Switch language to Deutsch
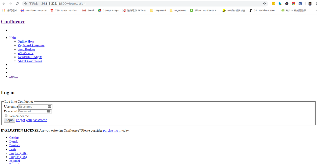318x164 pixels. pos(15,145)
